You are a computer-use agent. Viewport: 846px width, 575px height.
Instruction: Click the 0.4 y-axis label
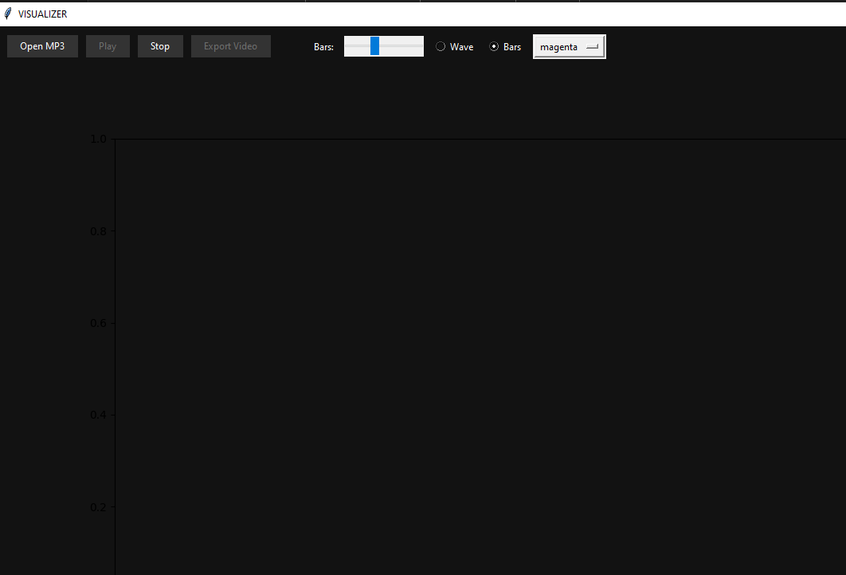coord(98,414)
